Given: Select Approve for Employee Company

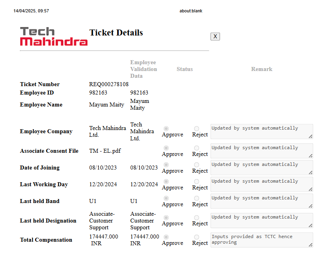Looking at the screenshot, I should (x=166, y=128).
